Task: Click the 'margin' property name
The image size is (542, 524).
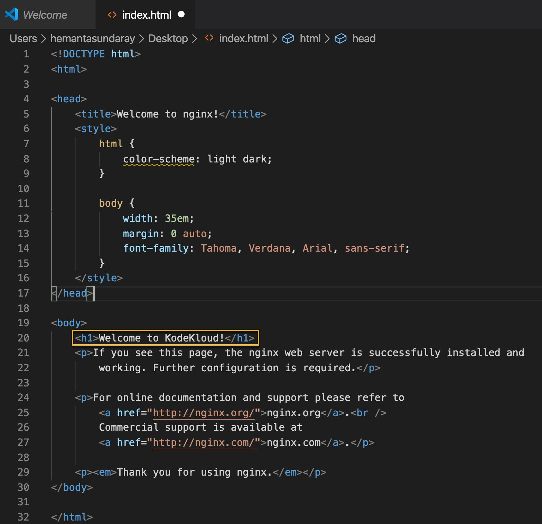Action: [x=141, y=234]
